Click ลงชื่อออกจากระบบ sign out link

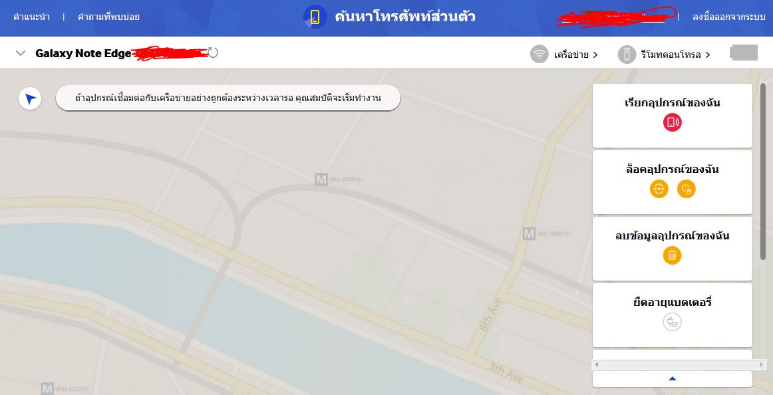pyautogui.click(x=728, y=17)
